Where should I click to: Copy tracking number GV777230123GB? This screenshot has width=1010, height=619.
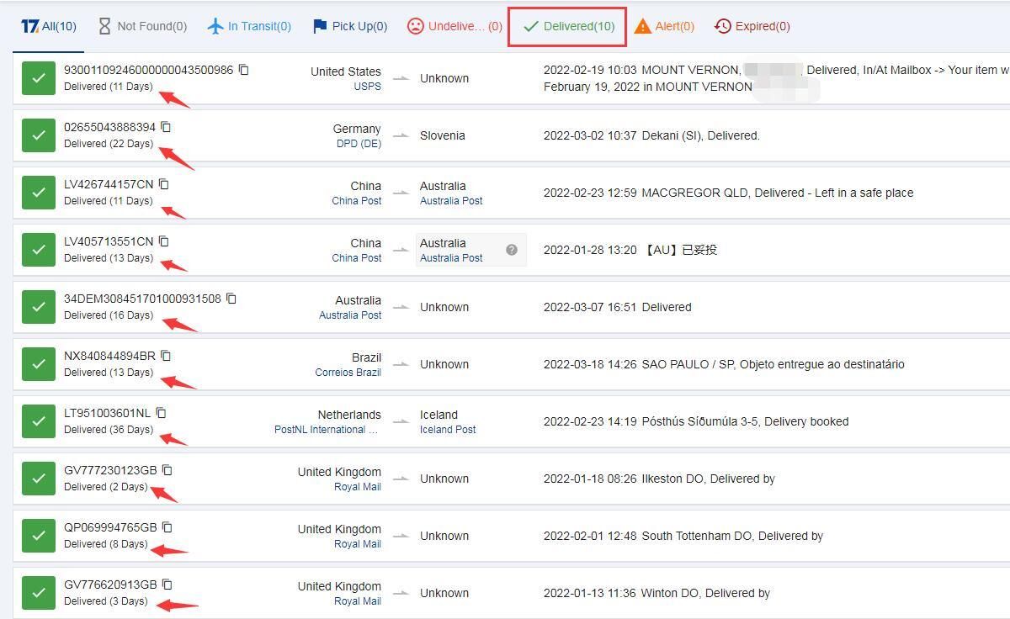[167, 470]
